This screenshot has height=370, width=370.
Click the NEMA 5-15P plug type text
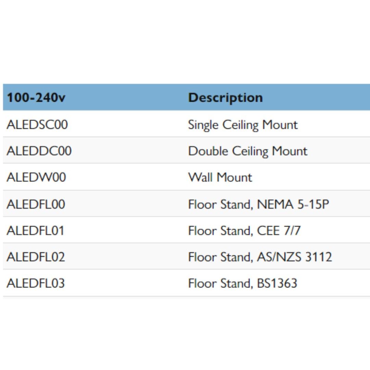[x=293, y=205]
